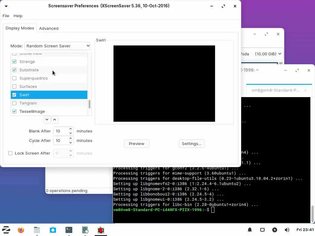Decrease Blank After minutes
315x236 pixels.
coord(70,133)
